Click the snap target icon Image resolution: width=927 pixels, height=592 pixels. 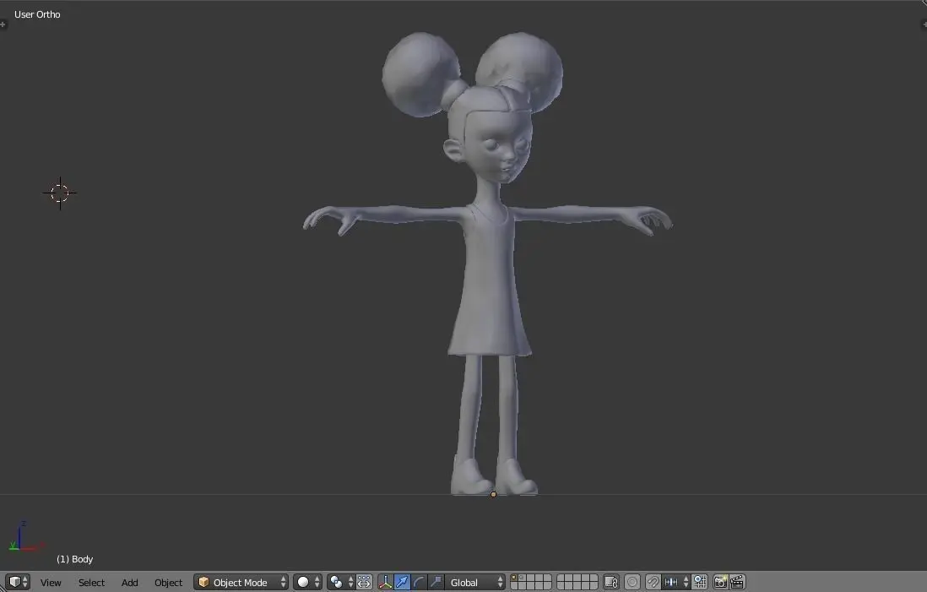700,582
